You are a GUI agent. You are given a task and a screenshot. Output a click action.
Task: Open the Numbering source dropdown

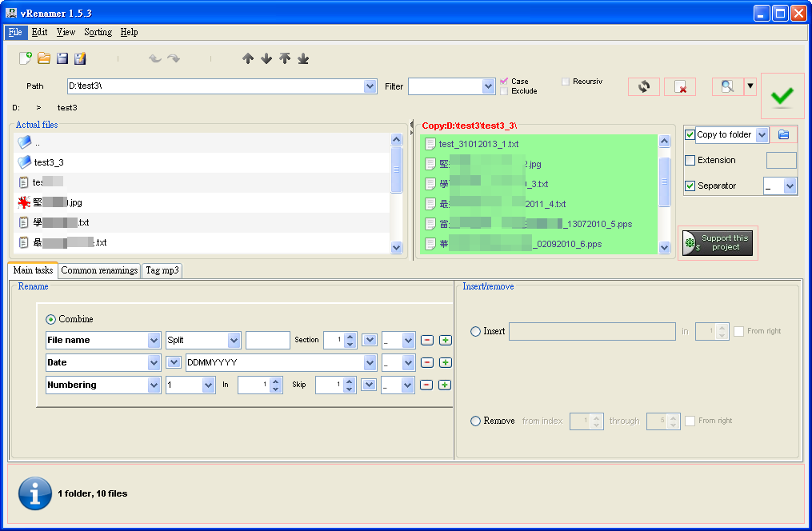pyautogui.click(x=154, y=385)
